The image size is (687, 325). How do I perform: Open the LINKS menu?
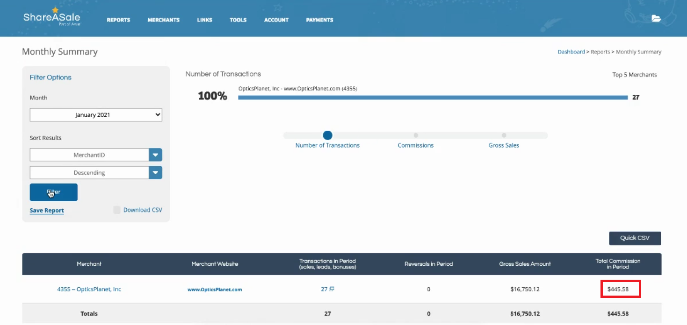(x=205, y=20)
